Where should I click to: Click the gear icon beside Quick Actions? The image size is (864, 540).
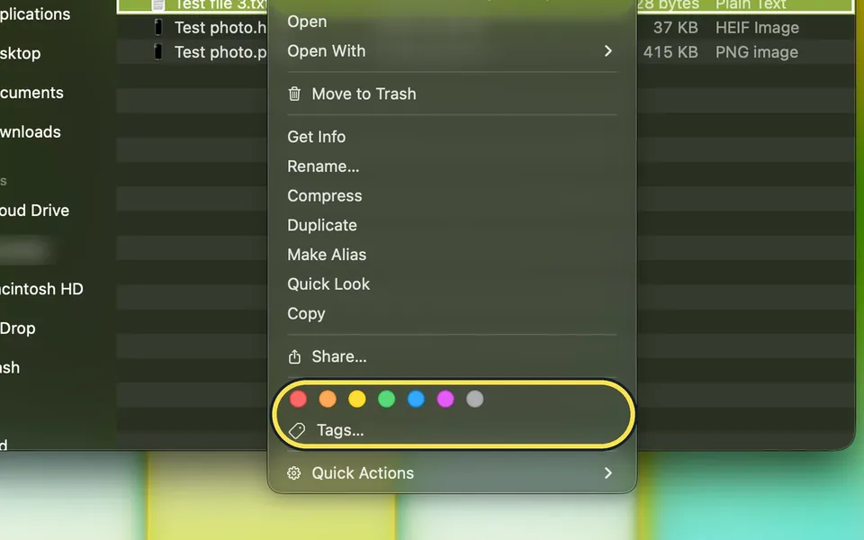coord(294,472)
